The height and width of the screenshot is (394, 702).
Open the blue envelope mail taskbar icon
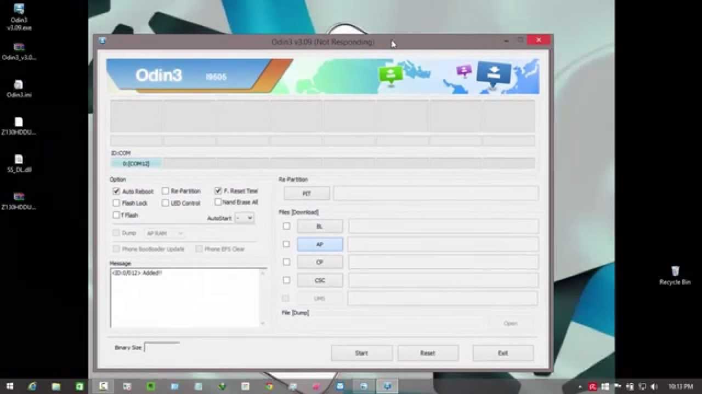tap(340, 386)
